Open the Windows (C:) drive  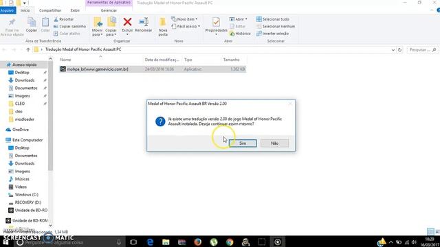pos(26,195)
